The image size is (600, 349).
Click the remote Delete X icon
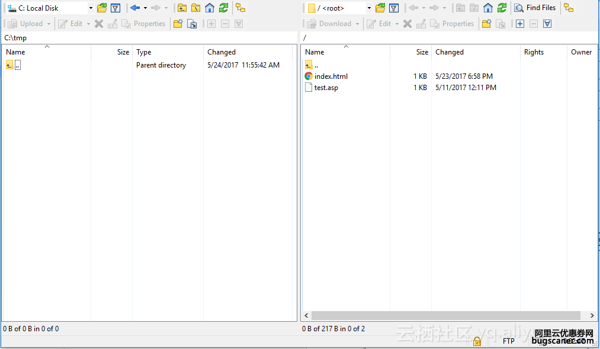tap(408, 24)
